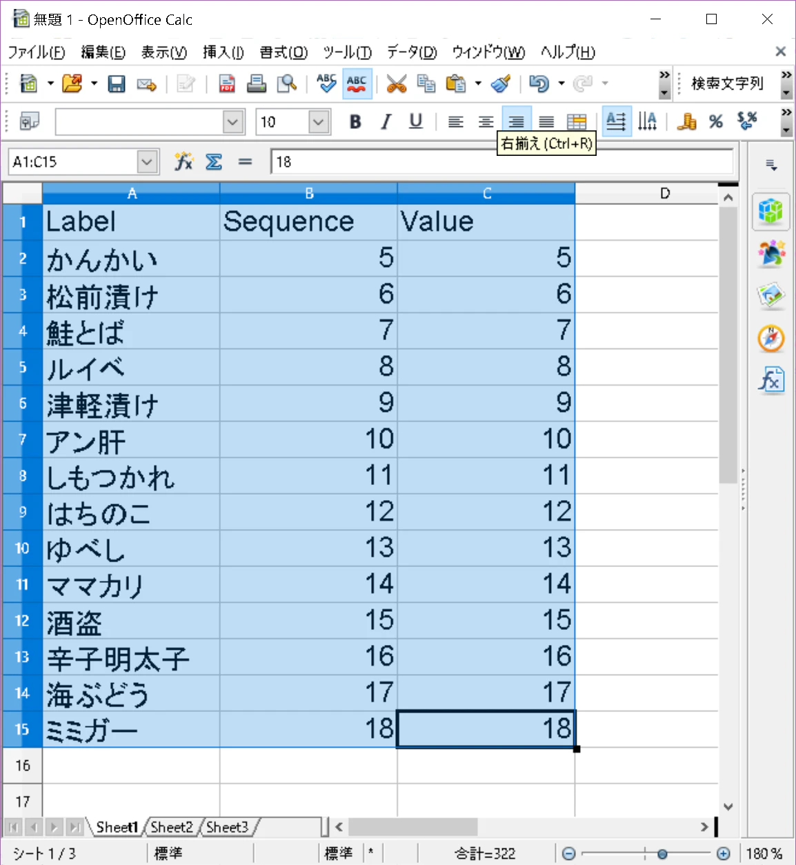Open the 書式 menu

(283, 52)
